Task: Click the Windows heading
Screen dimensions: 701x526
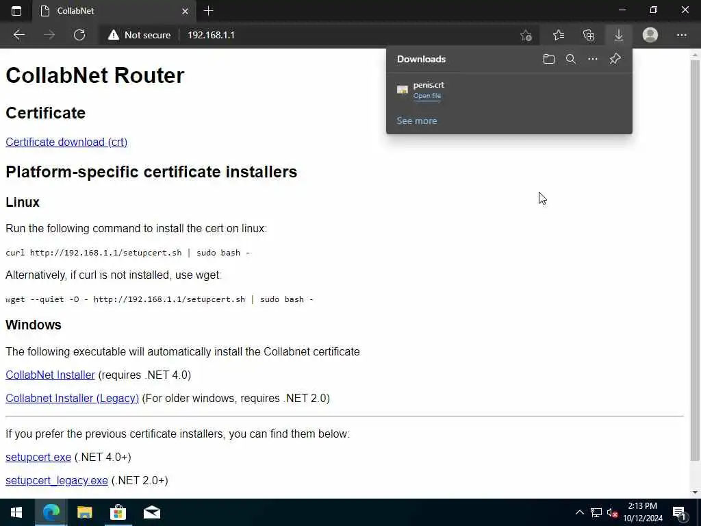Action: point(34,325)
